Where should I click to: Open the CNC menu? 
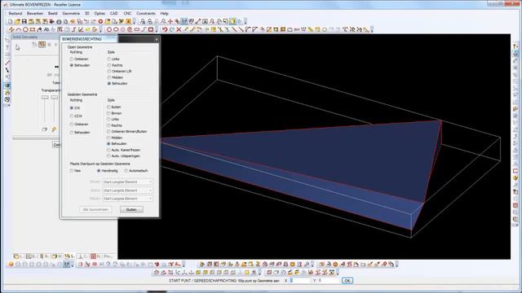point(127,14)
